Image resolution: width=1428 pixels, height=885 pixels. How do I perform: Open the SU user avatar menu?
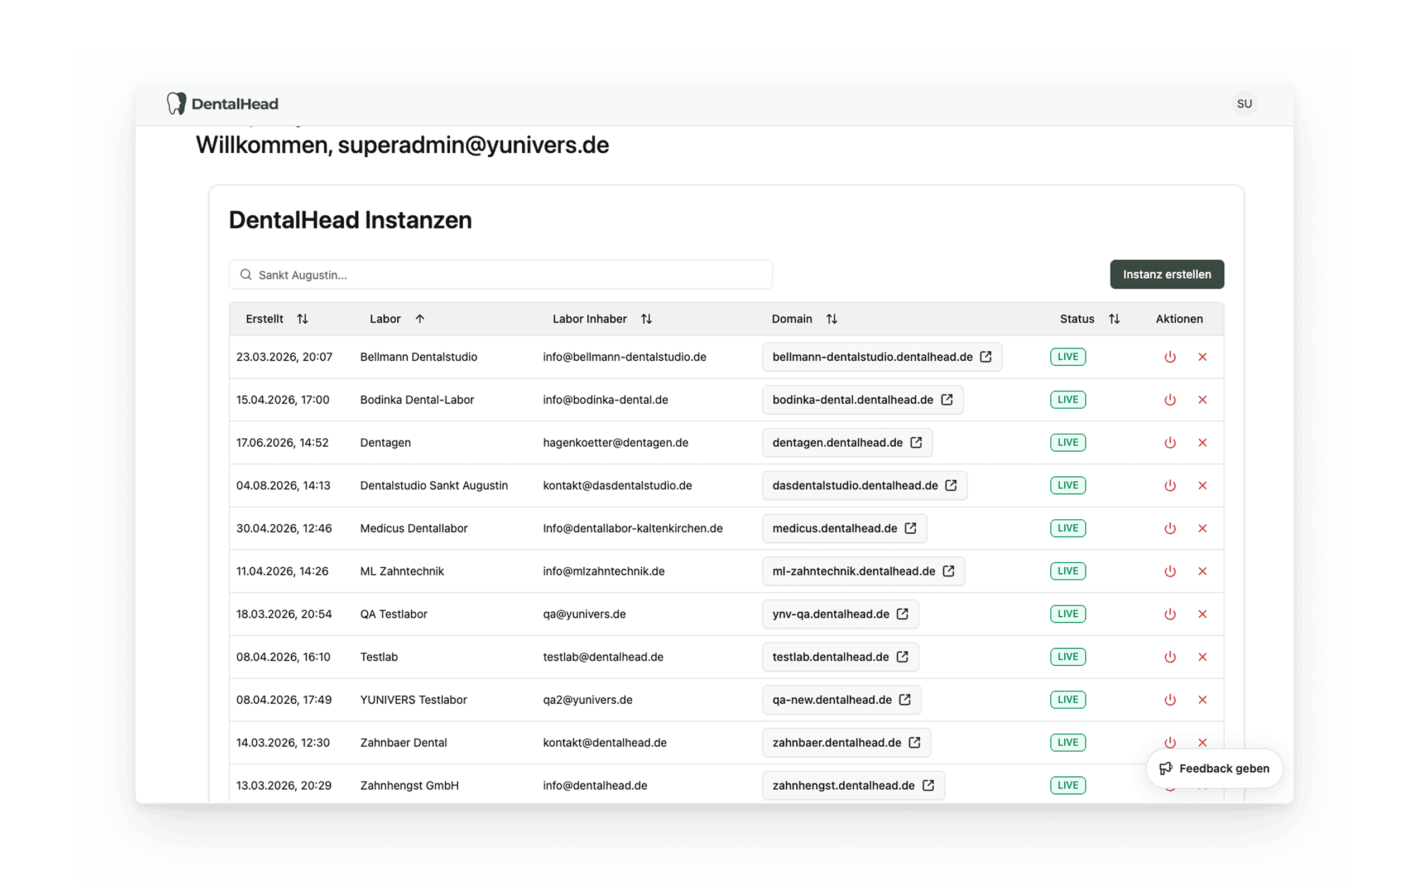point(1243,104)
